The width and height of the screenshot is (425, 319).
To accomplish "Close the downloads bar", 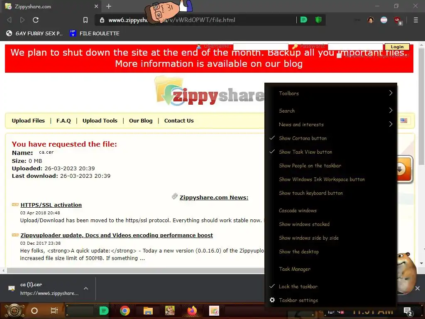I will (418, 288).
